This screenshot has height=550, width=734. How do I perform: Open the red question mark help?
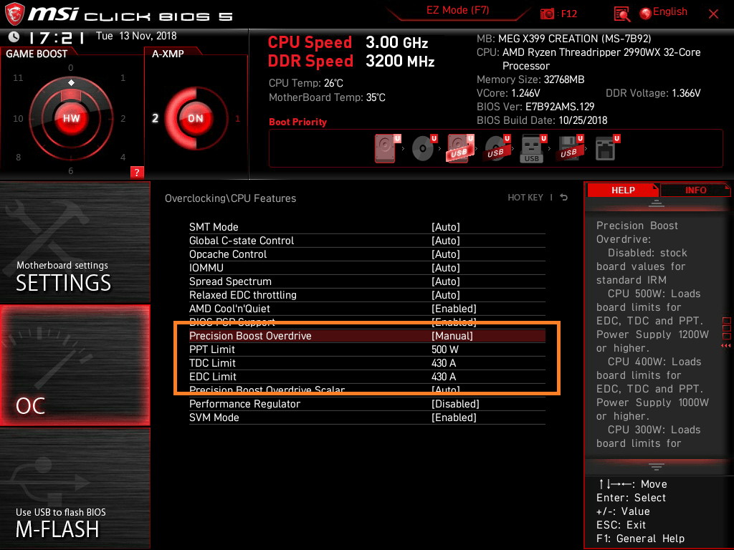(x=137, y=172)
